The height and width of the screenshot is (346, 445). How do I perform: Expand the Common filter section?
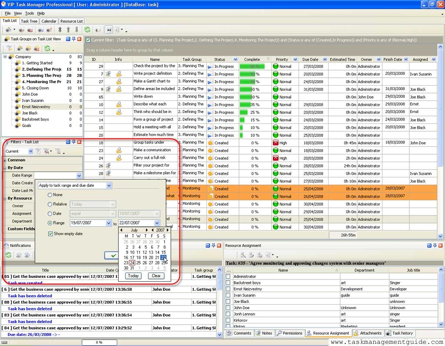coord(5,160)
